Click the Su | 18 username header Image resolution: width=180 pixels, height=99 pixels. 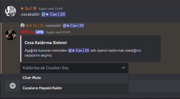click(28, 8)
